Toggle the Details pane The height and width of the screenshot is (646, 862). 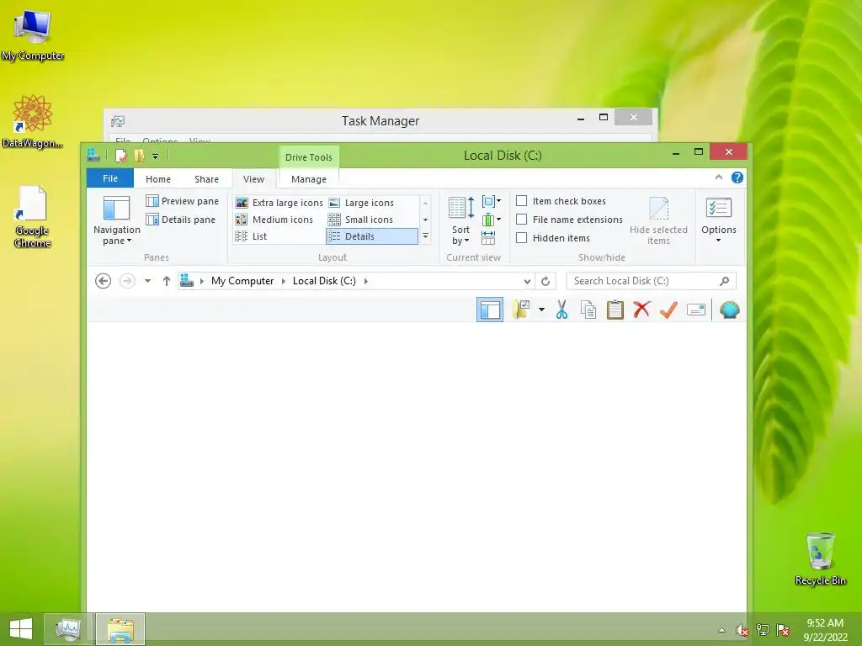click(x=180, y=220)
